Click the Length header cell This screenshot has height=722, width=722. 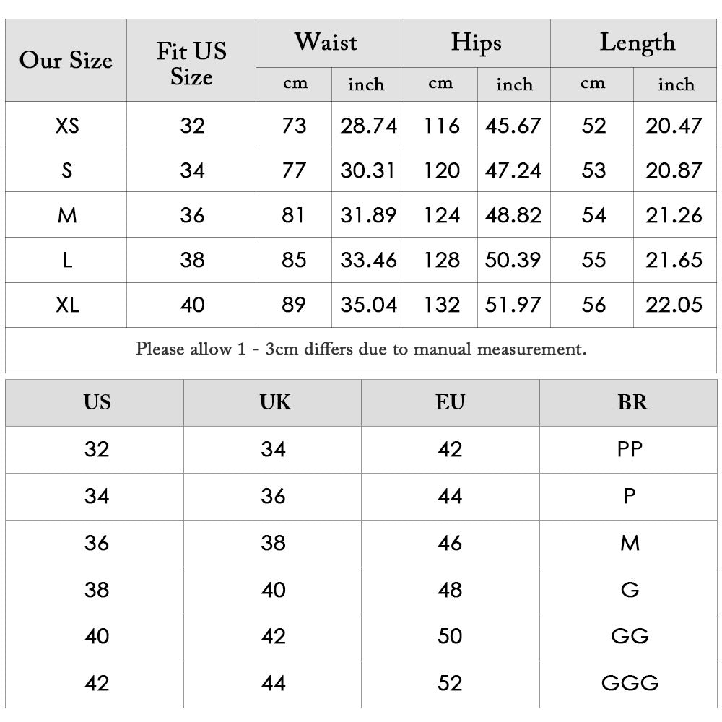(638, 43)
